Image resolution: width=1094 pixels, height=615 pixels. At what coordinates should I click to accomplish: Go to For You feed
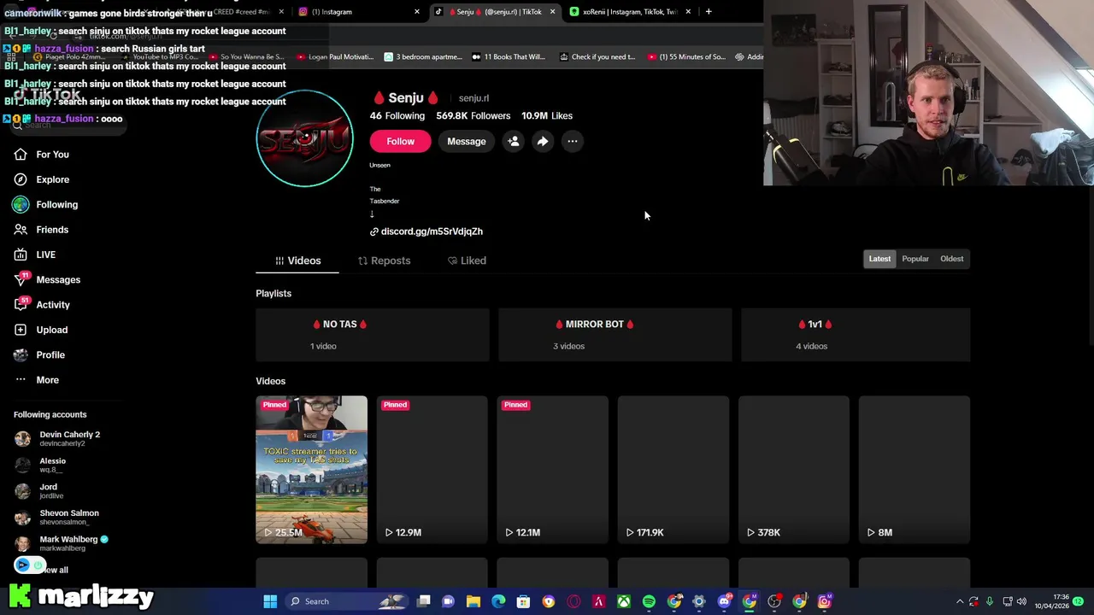click(x=41, y=155)
